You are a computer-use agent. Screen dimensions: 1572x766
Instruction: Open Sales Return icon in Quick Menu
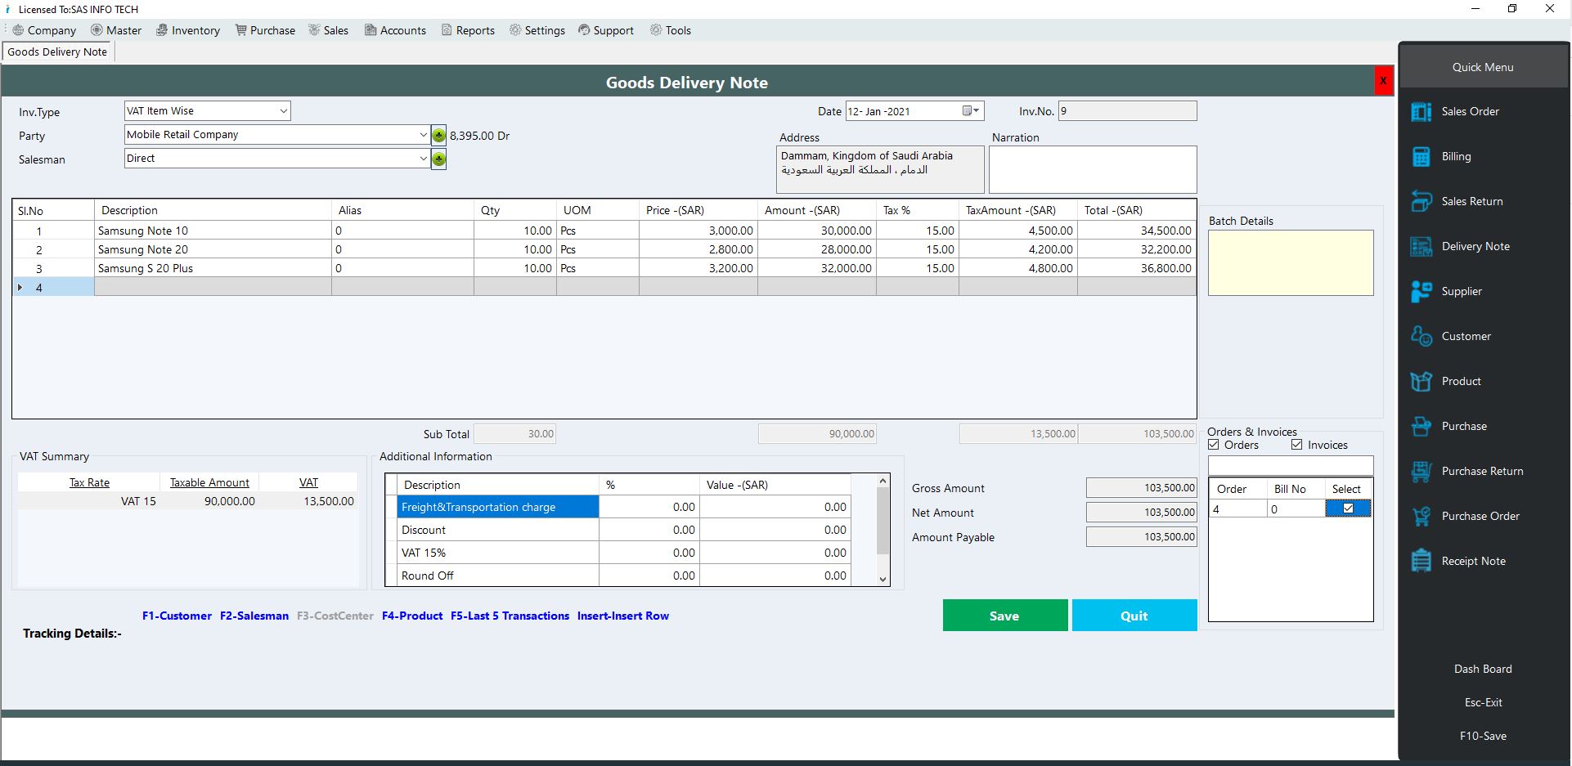click(x=1422, y=201)
